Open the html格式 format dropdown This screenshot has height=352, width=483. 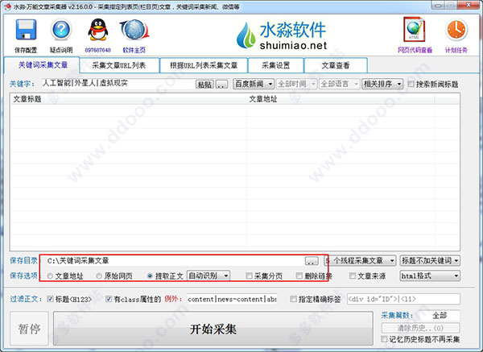(430, 275)
